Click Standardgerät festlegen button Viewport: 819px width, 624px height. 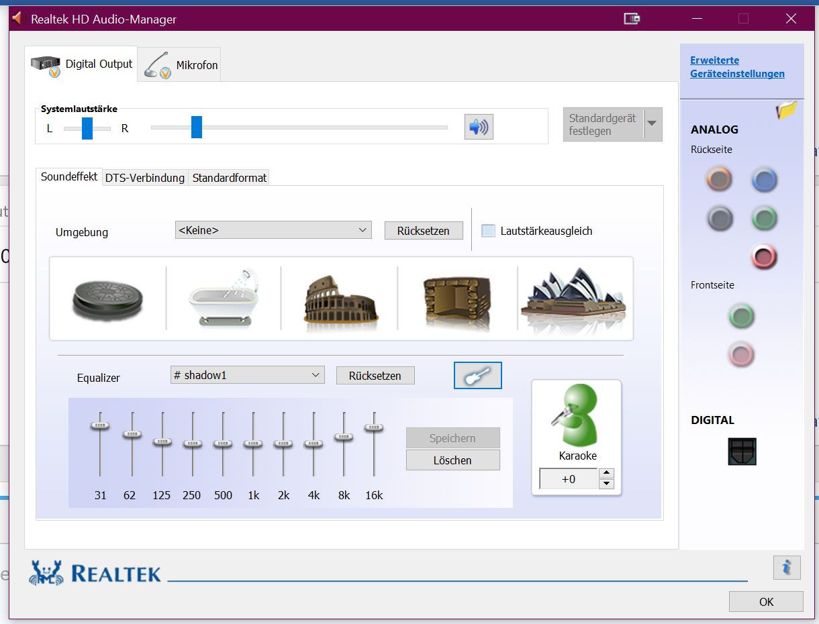pyautogui.click(x=603, y=124)
